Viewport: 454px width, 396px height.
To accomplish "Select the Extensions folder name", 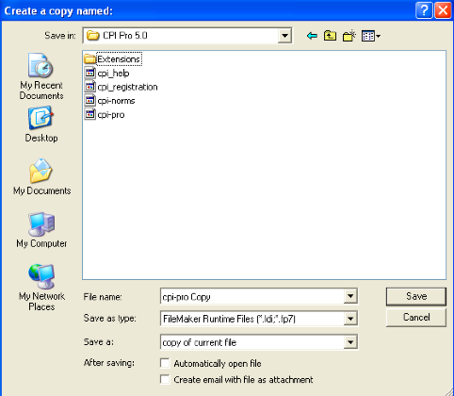I will [119, 59].
